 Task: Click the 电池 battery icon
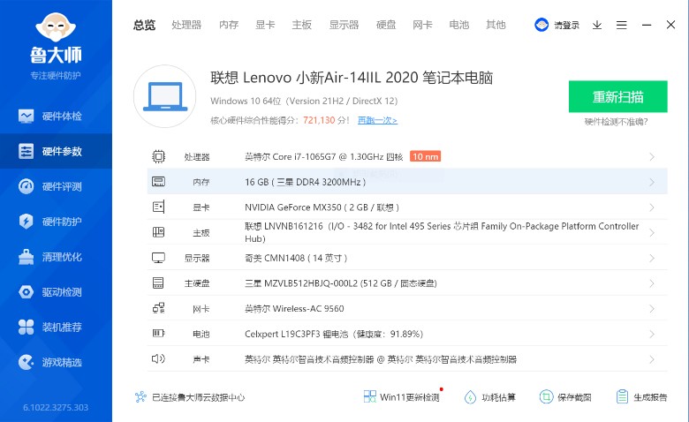pyautogui.click(x=159, y=334)
